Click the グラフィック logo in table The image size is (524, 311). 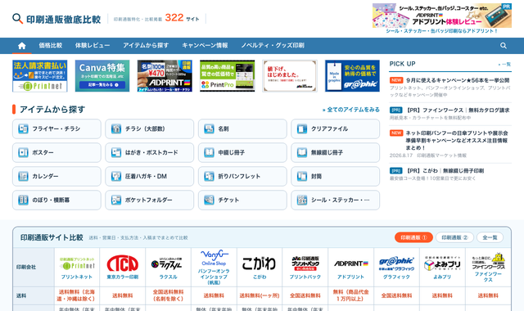[396, 264]
